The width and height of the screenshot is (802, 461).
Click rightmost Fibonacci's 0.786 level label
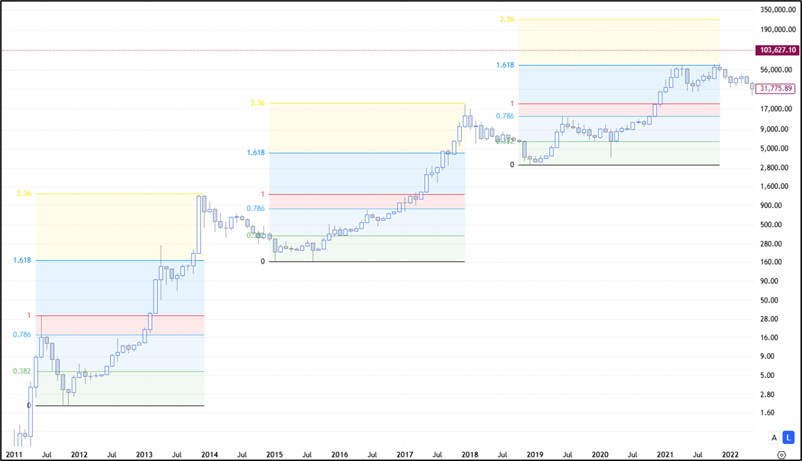click(505, 116)
